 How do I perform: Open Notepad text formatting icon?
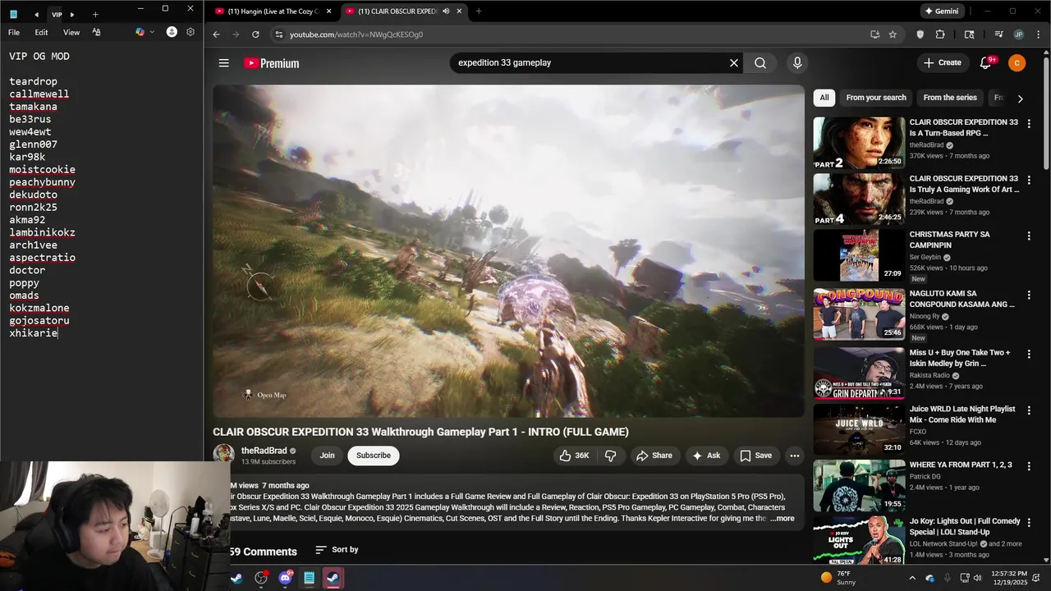(96, 32)
